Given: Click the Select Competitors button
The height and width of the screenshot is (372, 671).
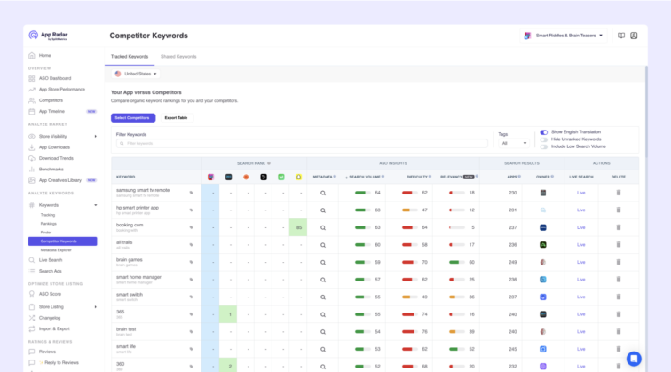Looking at the screenshot, I should (132, 118).
